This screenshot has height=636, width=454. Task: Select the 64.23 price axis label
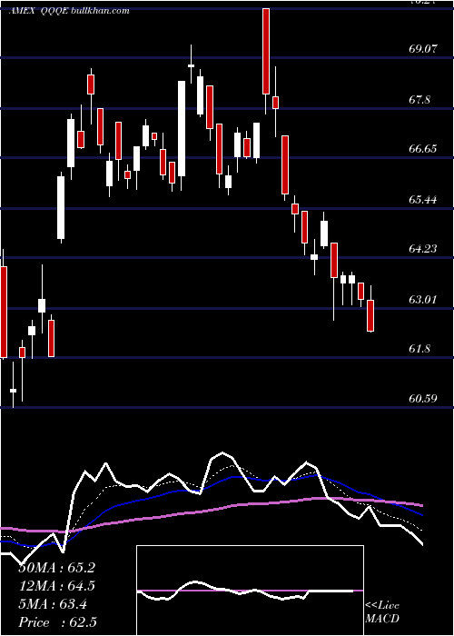pos(423,249)
